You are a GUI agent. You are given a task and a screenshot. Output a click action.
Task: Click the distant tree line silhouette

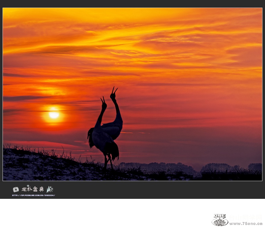159,166
